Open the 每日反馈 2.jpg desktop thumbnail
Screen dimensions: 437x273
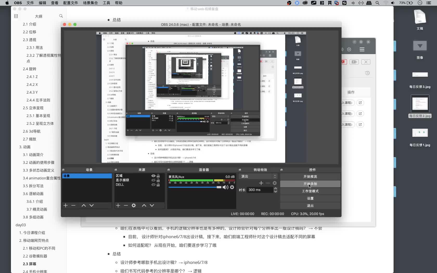[420, 104]
